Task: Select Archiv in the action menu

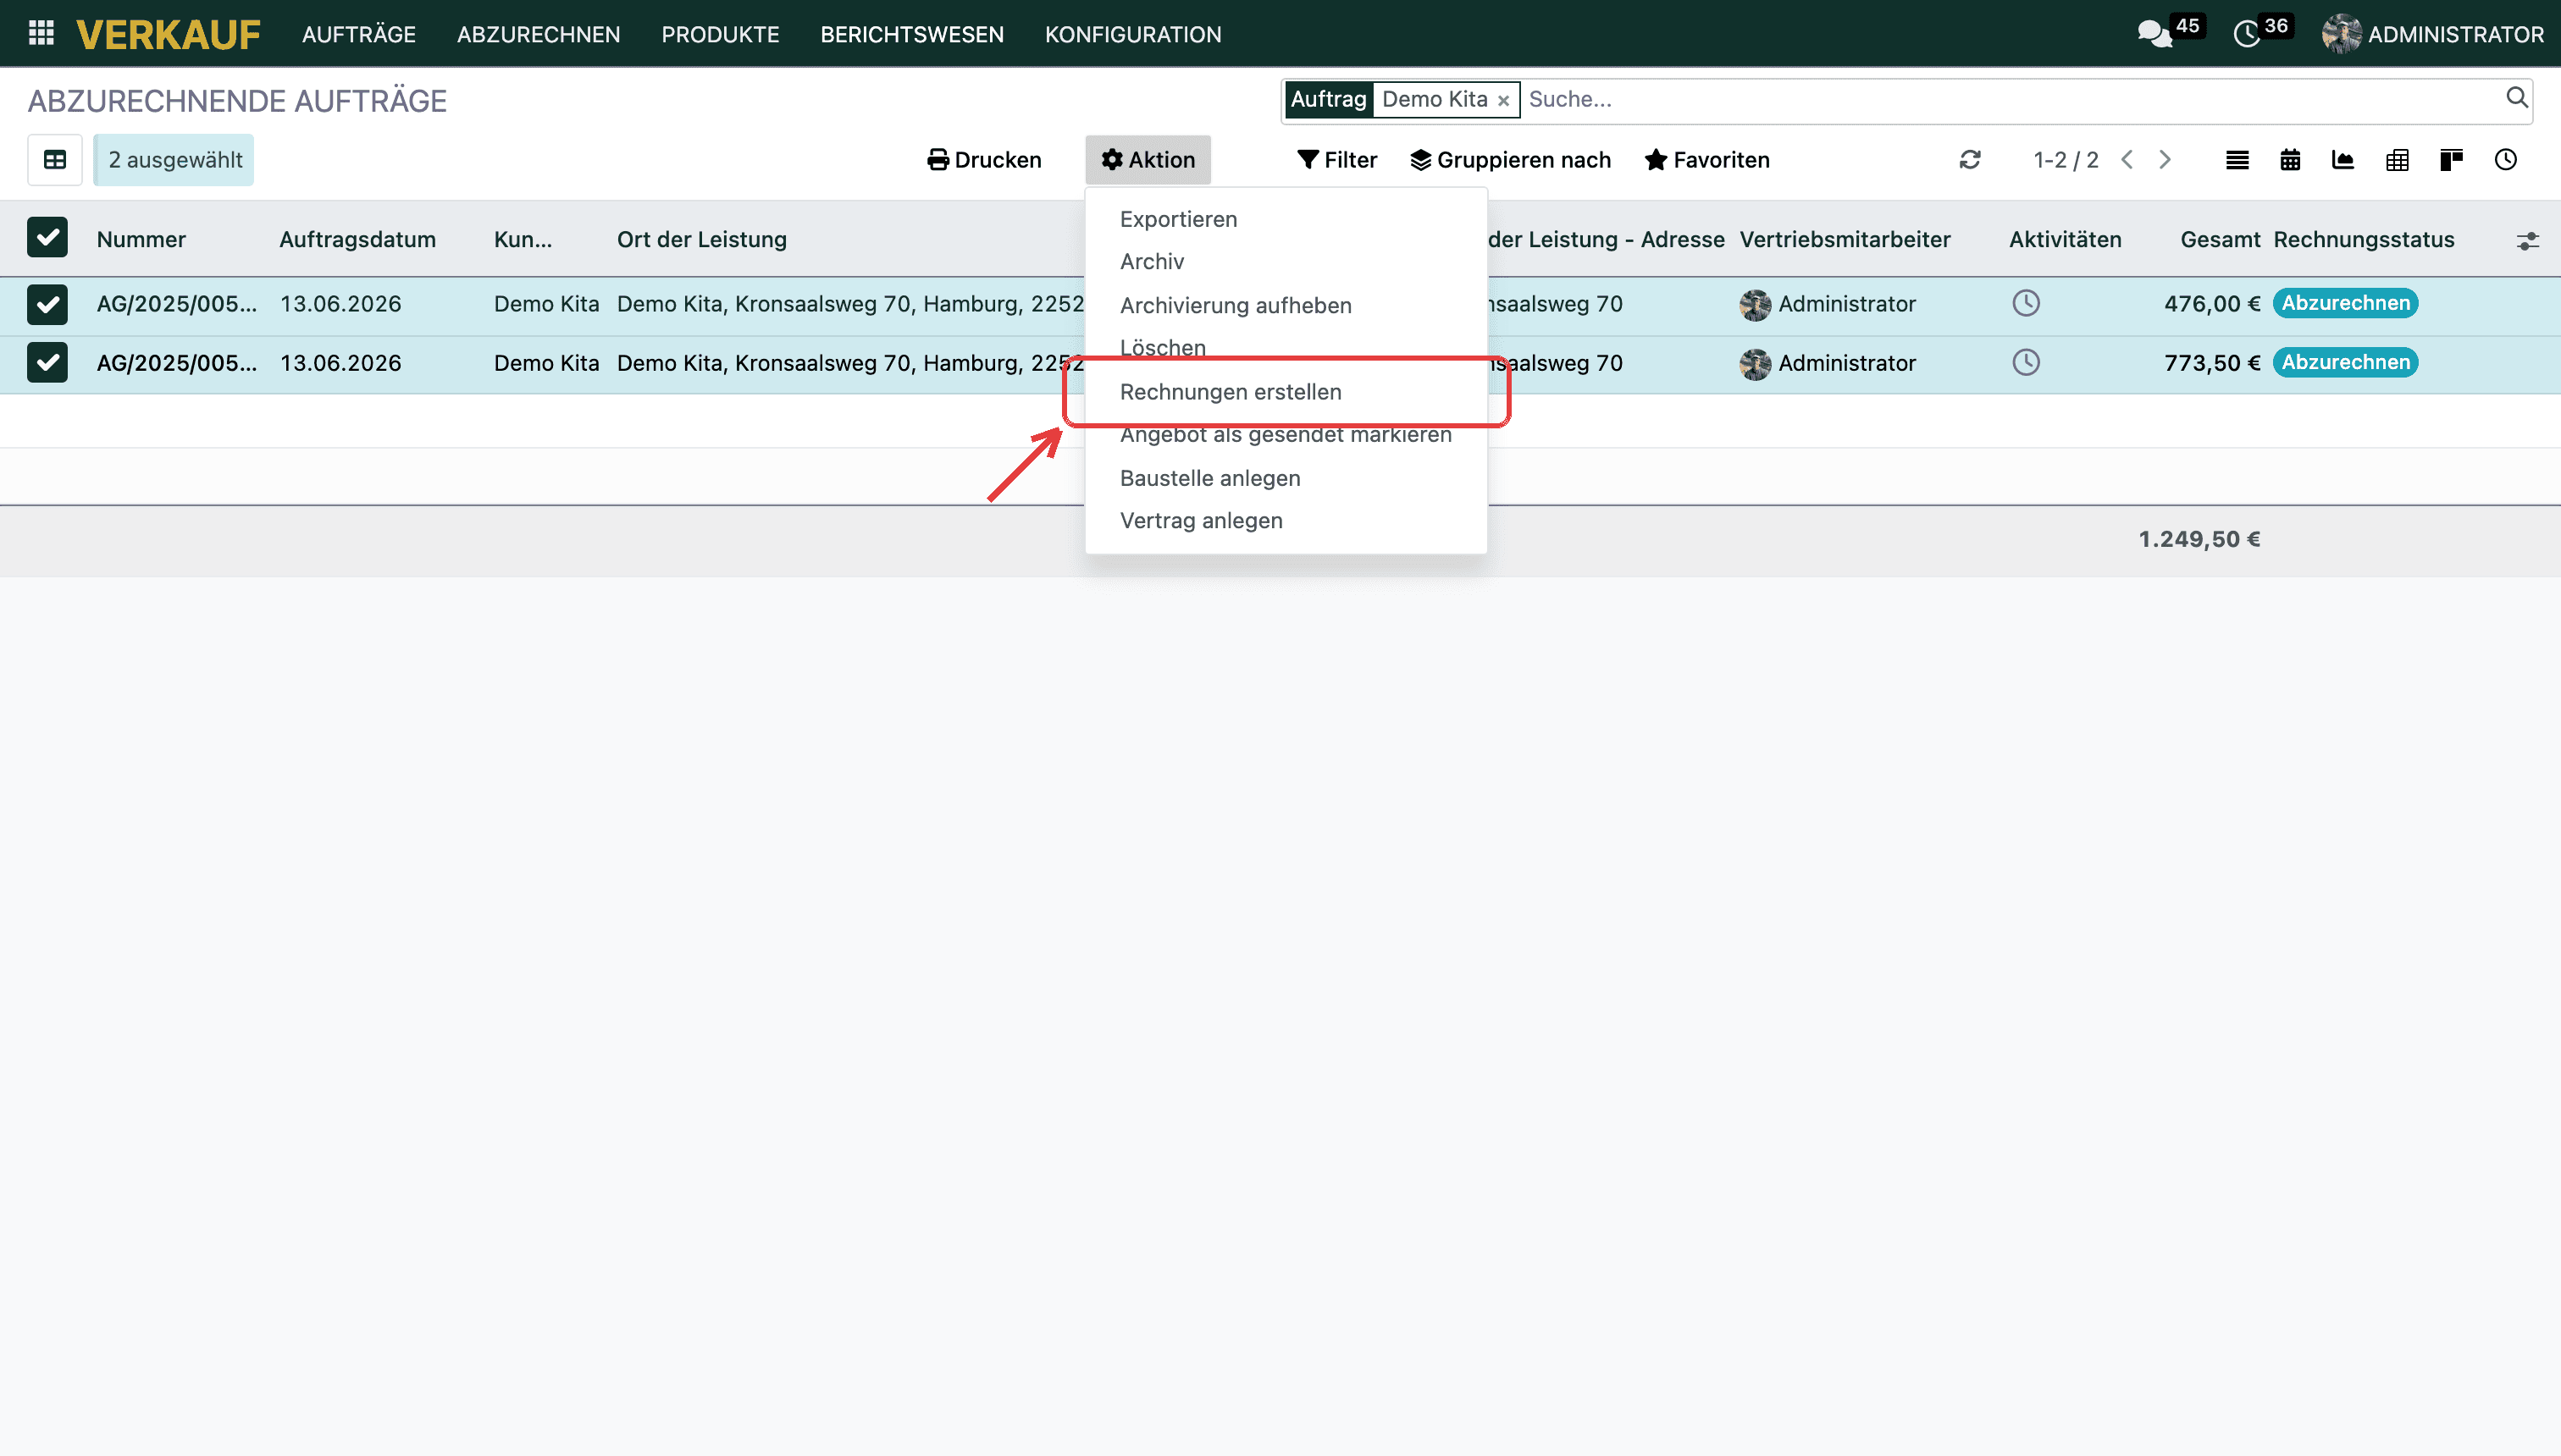Action: point(1286,262)
